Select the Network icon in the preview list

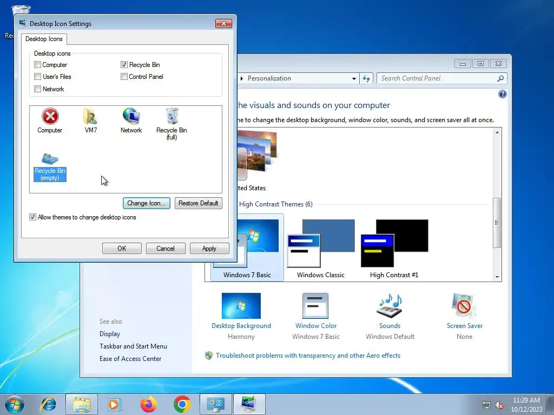[x=131, y=121]
